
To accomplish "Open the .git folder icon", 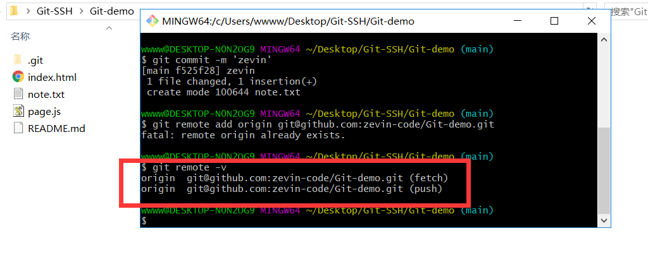I will tap(18, 60).
